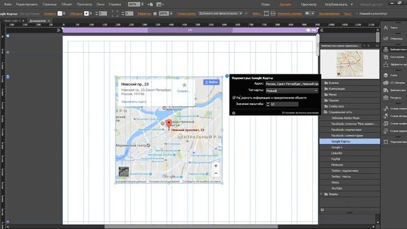Click the save star on the map card
Image resolution: width=407 pixels, height=229 pixels.
coord(184,85)
